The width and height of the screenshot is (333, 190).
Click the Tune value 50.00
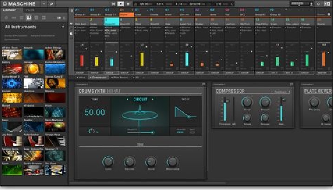tap(95, 112)
